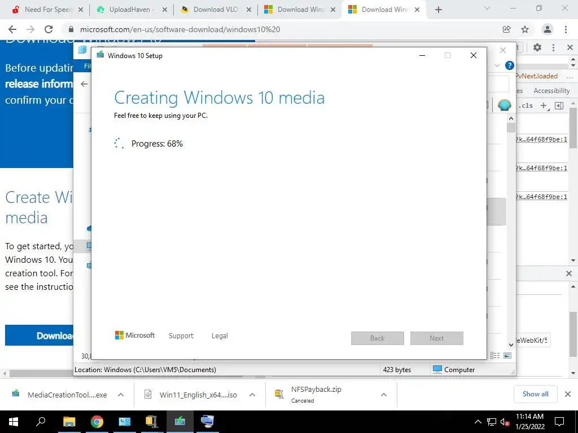
Task: Toggle DevTools computed styles sidebar icon
Action: pyautogui.click(x=559, y=105)
